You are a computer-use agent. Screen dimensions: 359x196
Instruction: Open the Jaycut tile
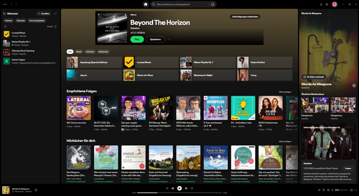pyautogui.click(x=94, y=75)
